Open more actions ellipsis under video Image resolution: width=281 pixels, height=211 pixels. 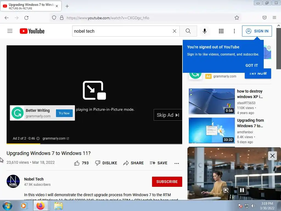tap(177, 163)
